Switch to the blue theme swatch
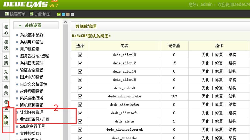This screenshot has height=140, width=250. 63,14
